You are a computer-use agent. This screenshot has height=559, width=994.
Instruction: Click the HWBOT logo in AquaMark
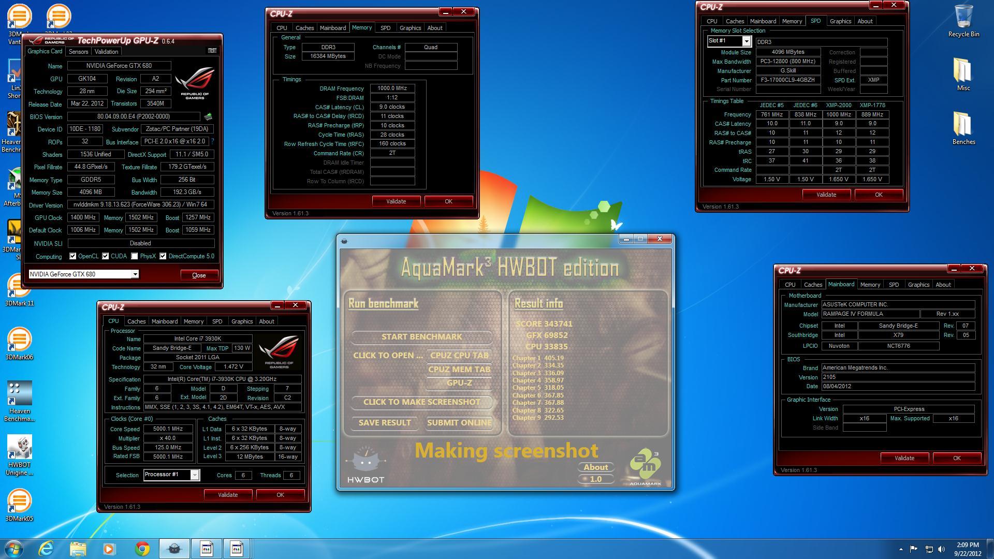pyautogui.click(x=366, y=465)
